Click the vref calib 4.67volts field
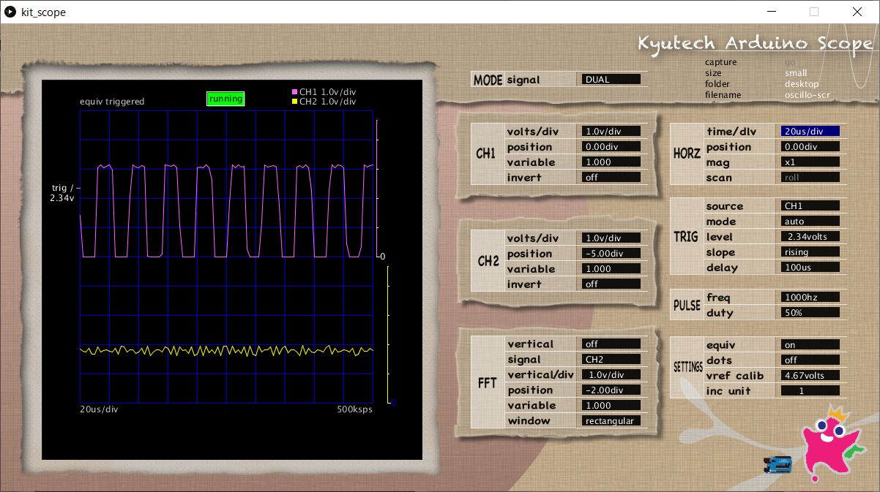 [810, 375]
